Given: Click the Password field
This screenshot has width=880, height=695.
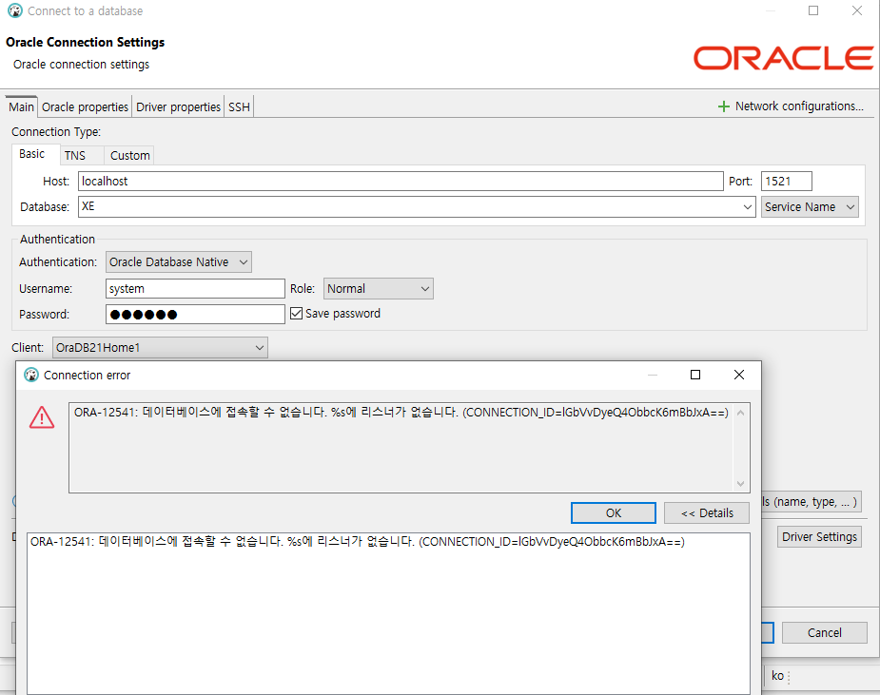Looking at the screenshot, I should 195,314.
